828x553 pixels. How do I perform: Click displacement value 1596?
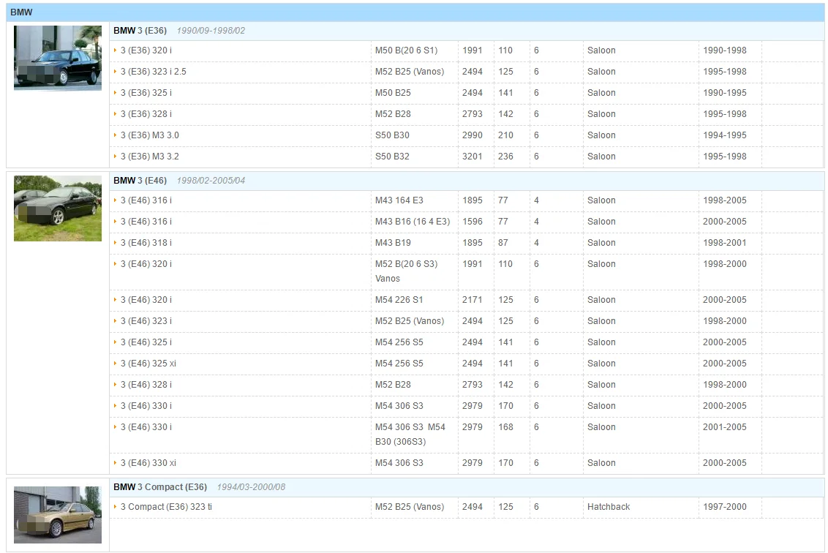coord(472,222)
